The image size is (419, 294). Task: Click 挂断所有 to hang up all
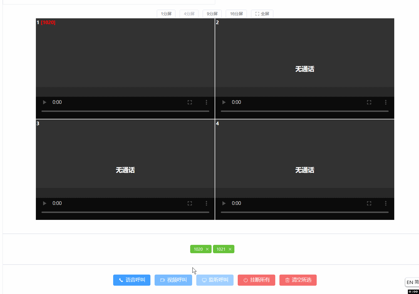(256, 280)
